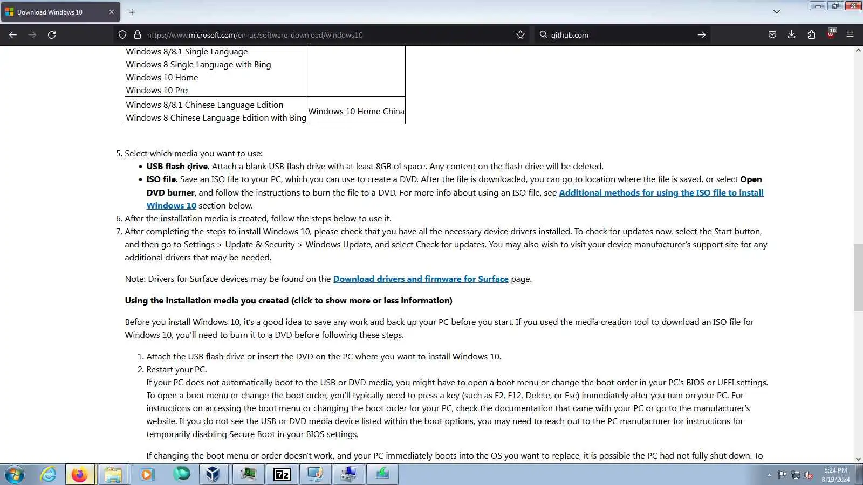This screenshot has width=863, height=485.
Task: Bookmark this page with the star
Action: (520, 35)
